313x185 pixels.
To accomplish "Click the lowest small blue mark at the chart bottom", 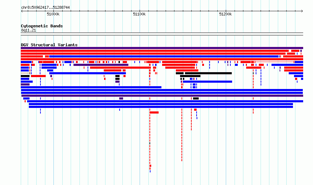I will [150, 171].
